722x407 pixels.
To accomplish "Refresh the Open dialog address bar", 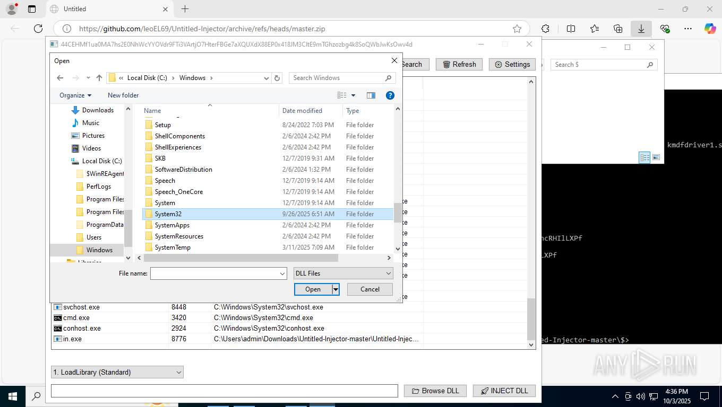I will 277,78.
